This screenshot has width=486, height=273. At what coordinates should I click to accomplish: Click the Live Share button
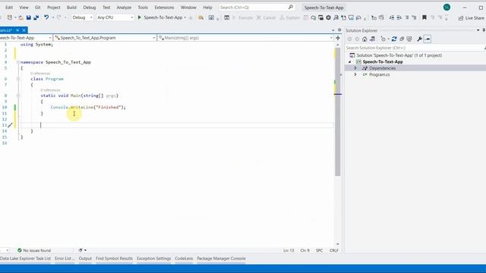pos(471,18)
